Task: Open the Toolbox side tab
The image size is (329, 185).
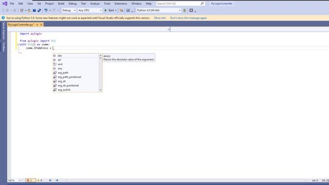Action: click(4, 47)
